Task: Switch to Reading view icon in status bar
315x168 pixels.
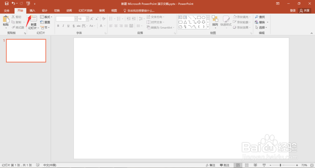Action: [255, 165]
